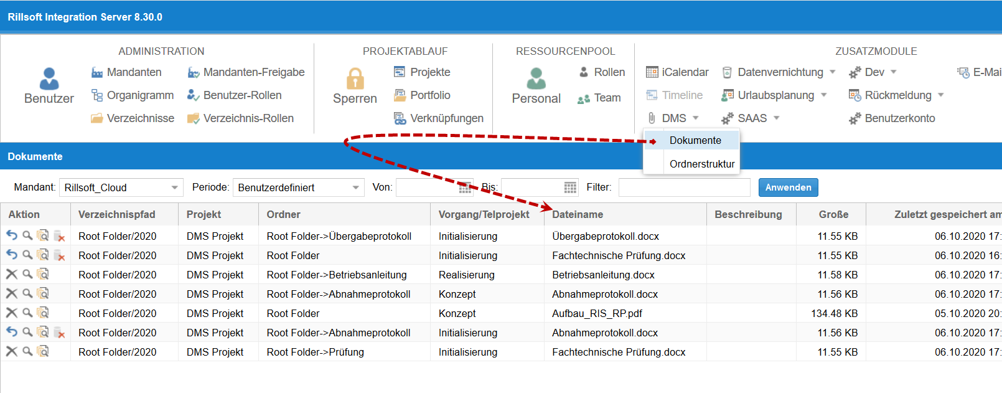Sort by the Dateiname column header
Image resolution: width=1002 pixels, height=393 pixels.
click(578, 214)
